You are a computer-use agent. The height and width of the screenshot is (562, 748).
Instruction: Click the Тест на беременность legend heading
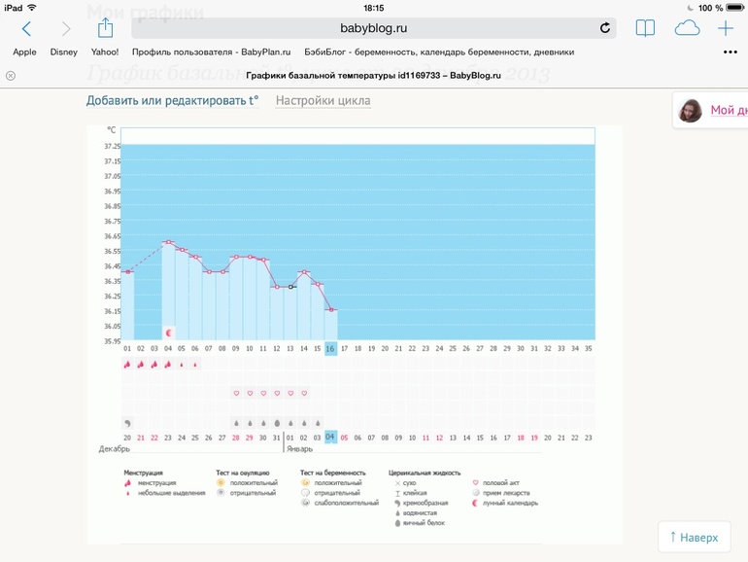pyautogui.click(x=333, y=473)
